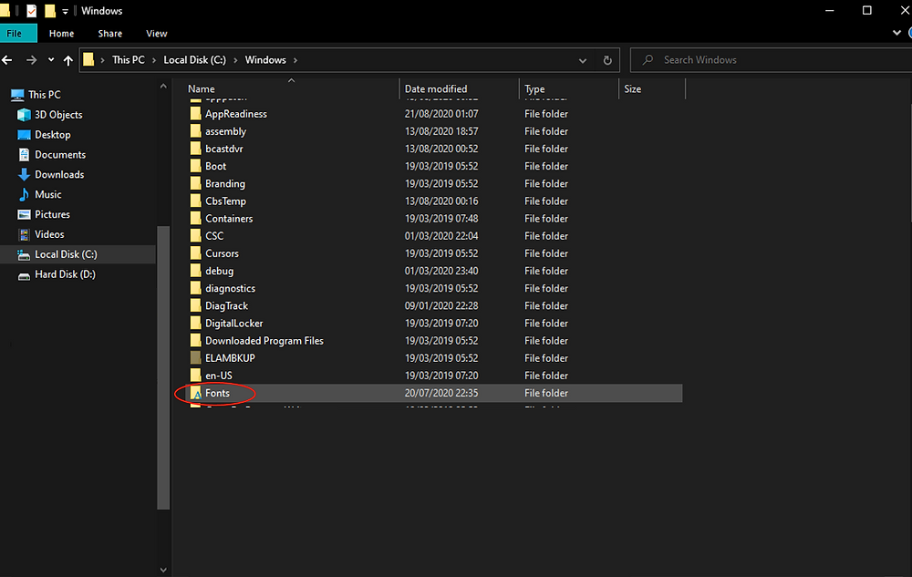Go forward with the forward arrow
The height and width of the screenshot is (577, 912).
(x=31, y=60)
